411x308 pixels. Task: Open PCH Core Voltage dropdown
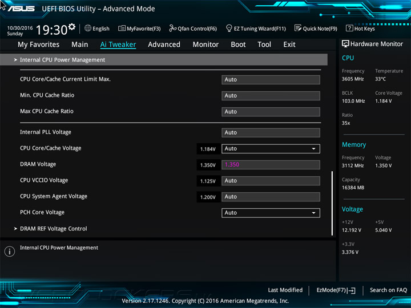tap(271, 213)
